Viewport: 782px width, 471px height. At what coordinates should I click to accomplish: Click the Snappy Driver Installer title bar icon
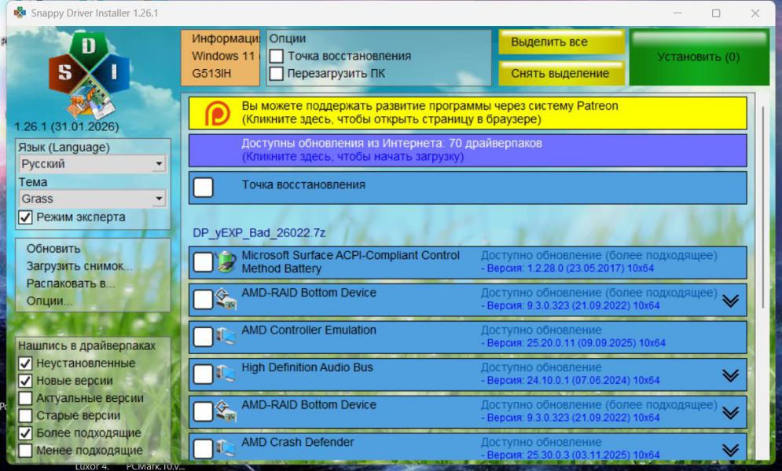[x=20, y=13]
